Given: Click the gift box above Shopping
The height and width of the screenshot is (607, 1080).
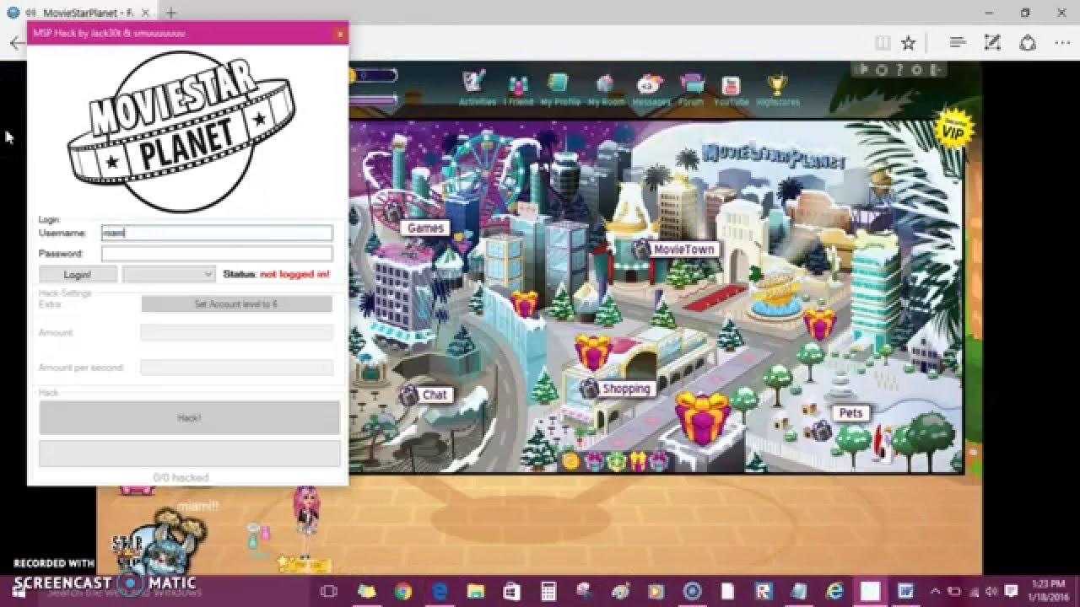Looking at the screenshot, I should pyautogui.click(x=593, y=352).
